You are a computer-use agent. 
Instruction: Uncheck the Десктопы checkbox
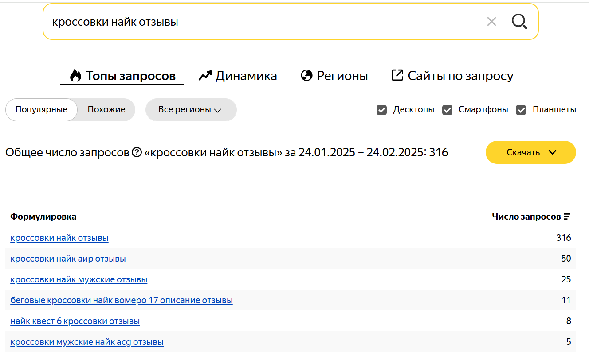(x=381, y=110)
